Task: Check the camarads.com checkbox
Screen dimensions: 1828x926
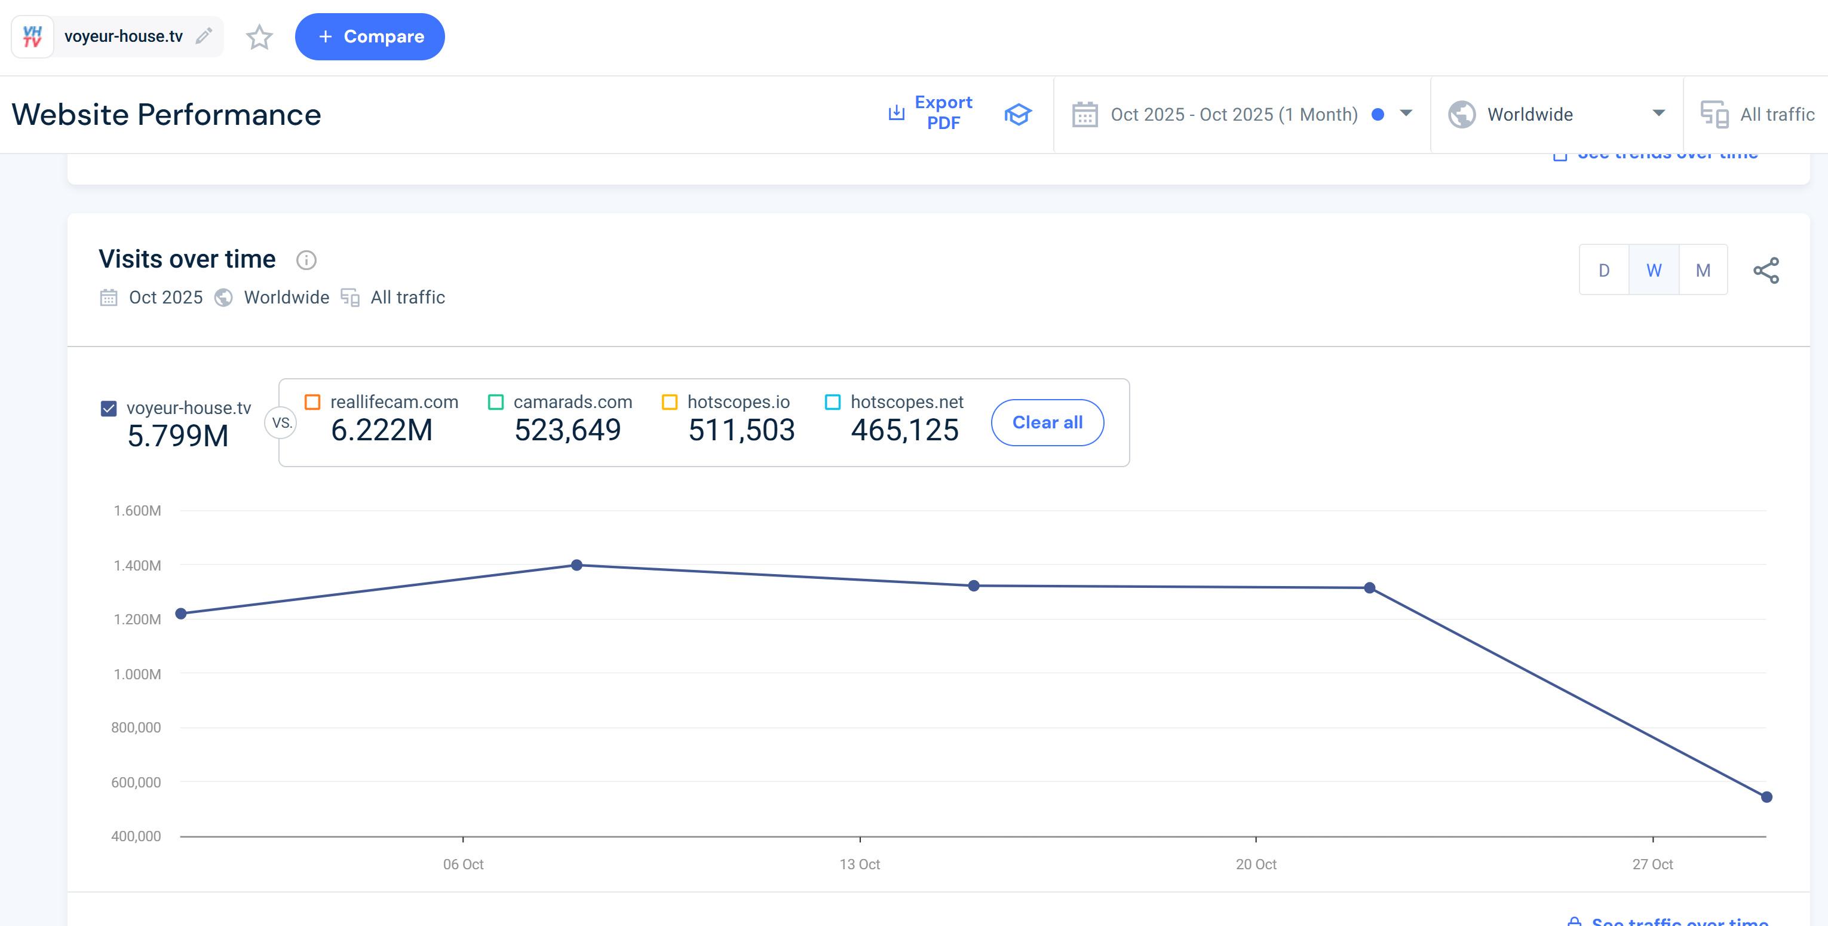Action: 496,402
